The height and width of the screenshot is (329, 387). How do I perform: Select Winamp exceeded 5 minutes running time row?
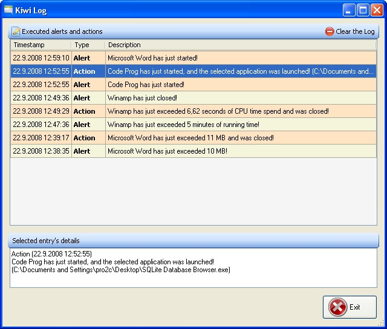point(193,125)
